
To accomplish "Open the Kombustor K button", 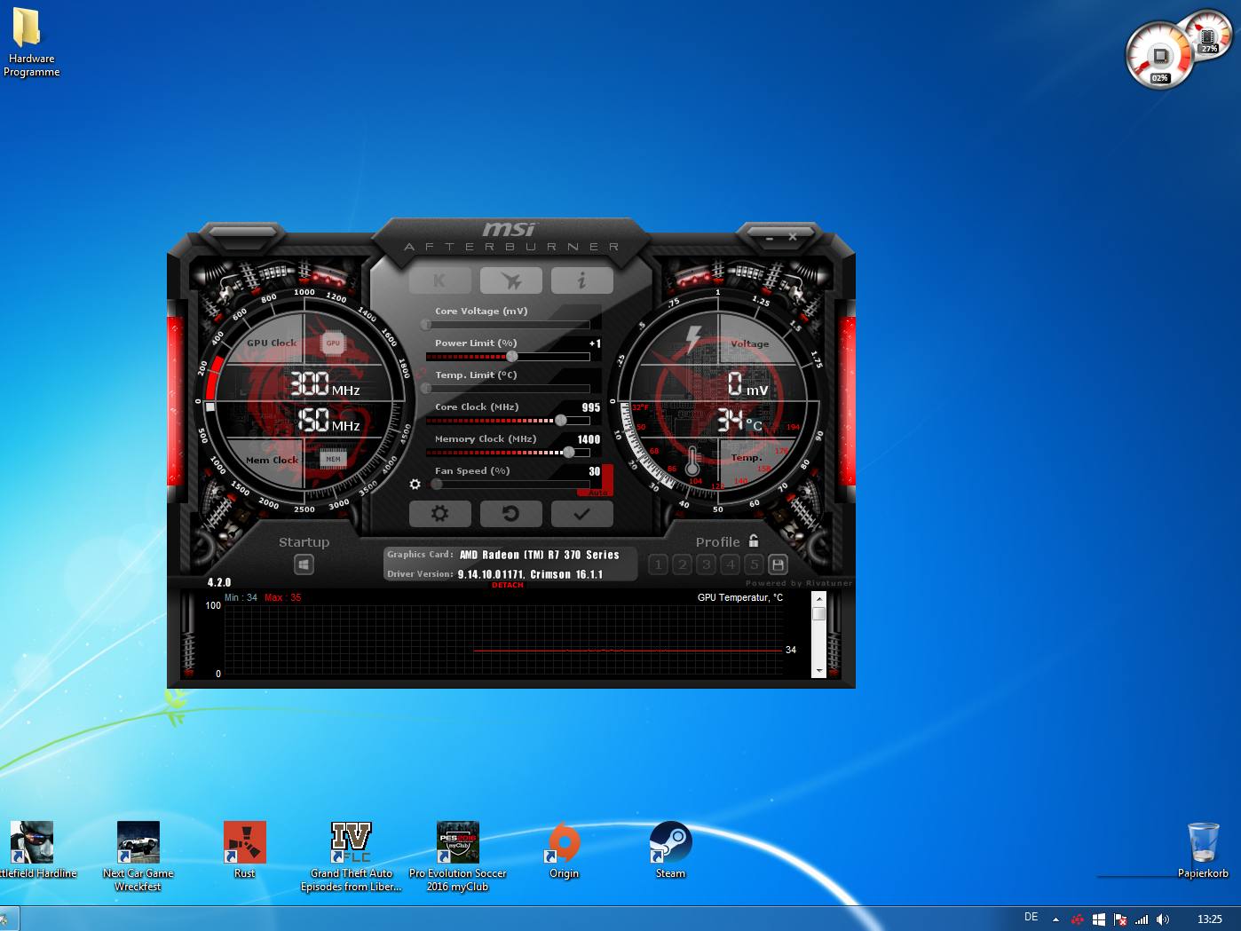I will point(439,280).
